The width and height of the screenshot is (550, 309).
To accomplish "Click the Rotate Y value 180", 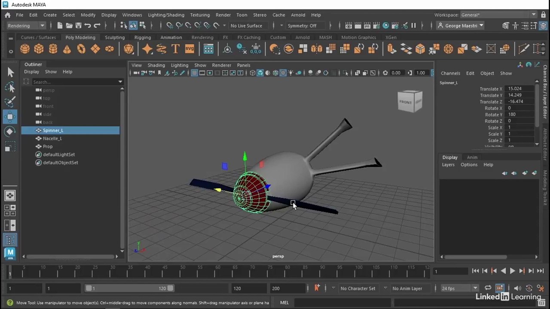I will (521, 115).
